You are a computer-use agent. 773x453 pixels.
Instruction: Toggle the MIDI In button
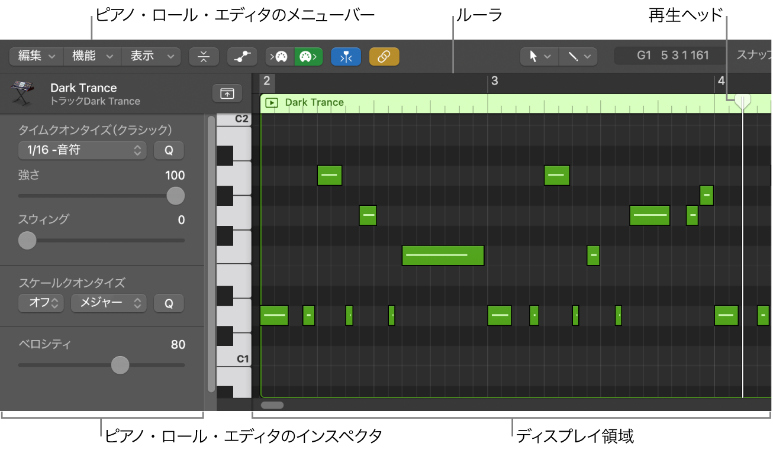pos(280,56)
